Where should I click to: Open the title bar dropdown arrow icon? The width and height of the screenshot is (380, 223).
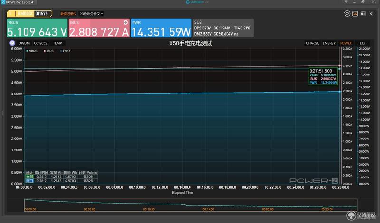[346, 2]
